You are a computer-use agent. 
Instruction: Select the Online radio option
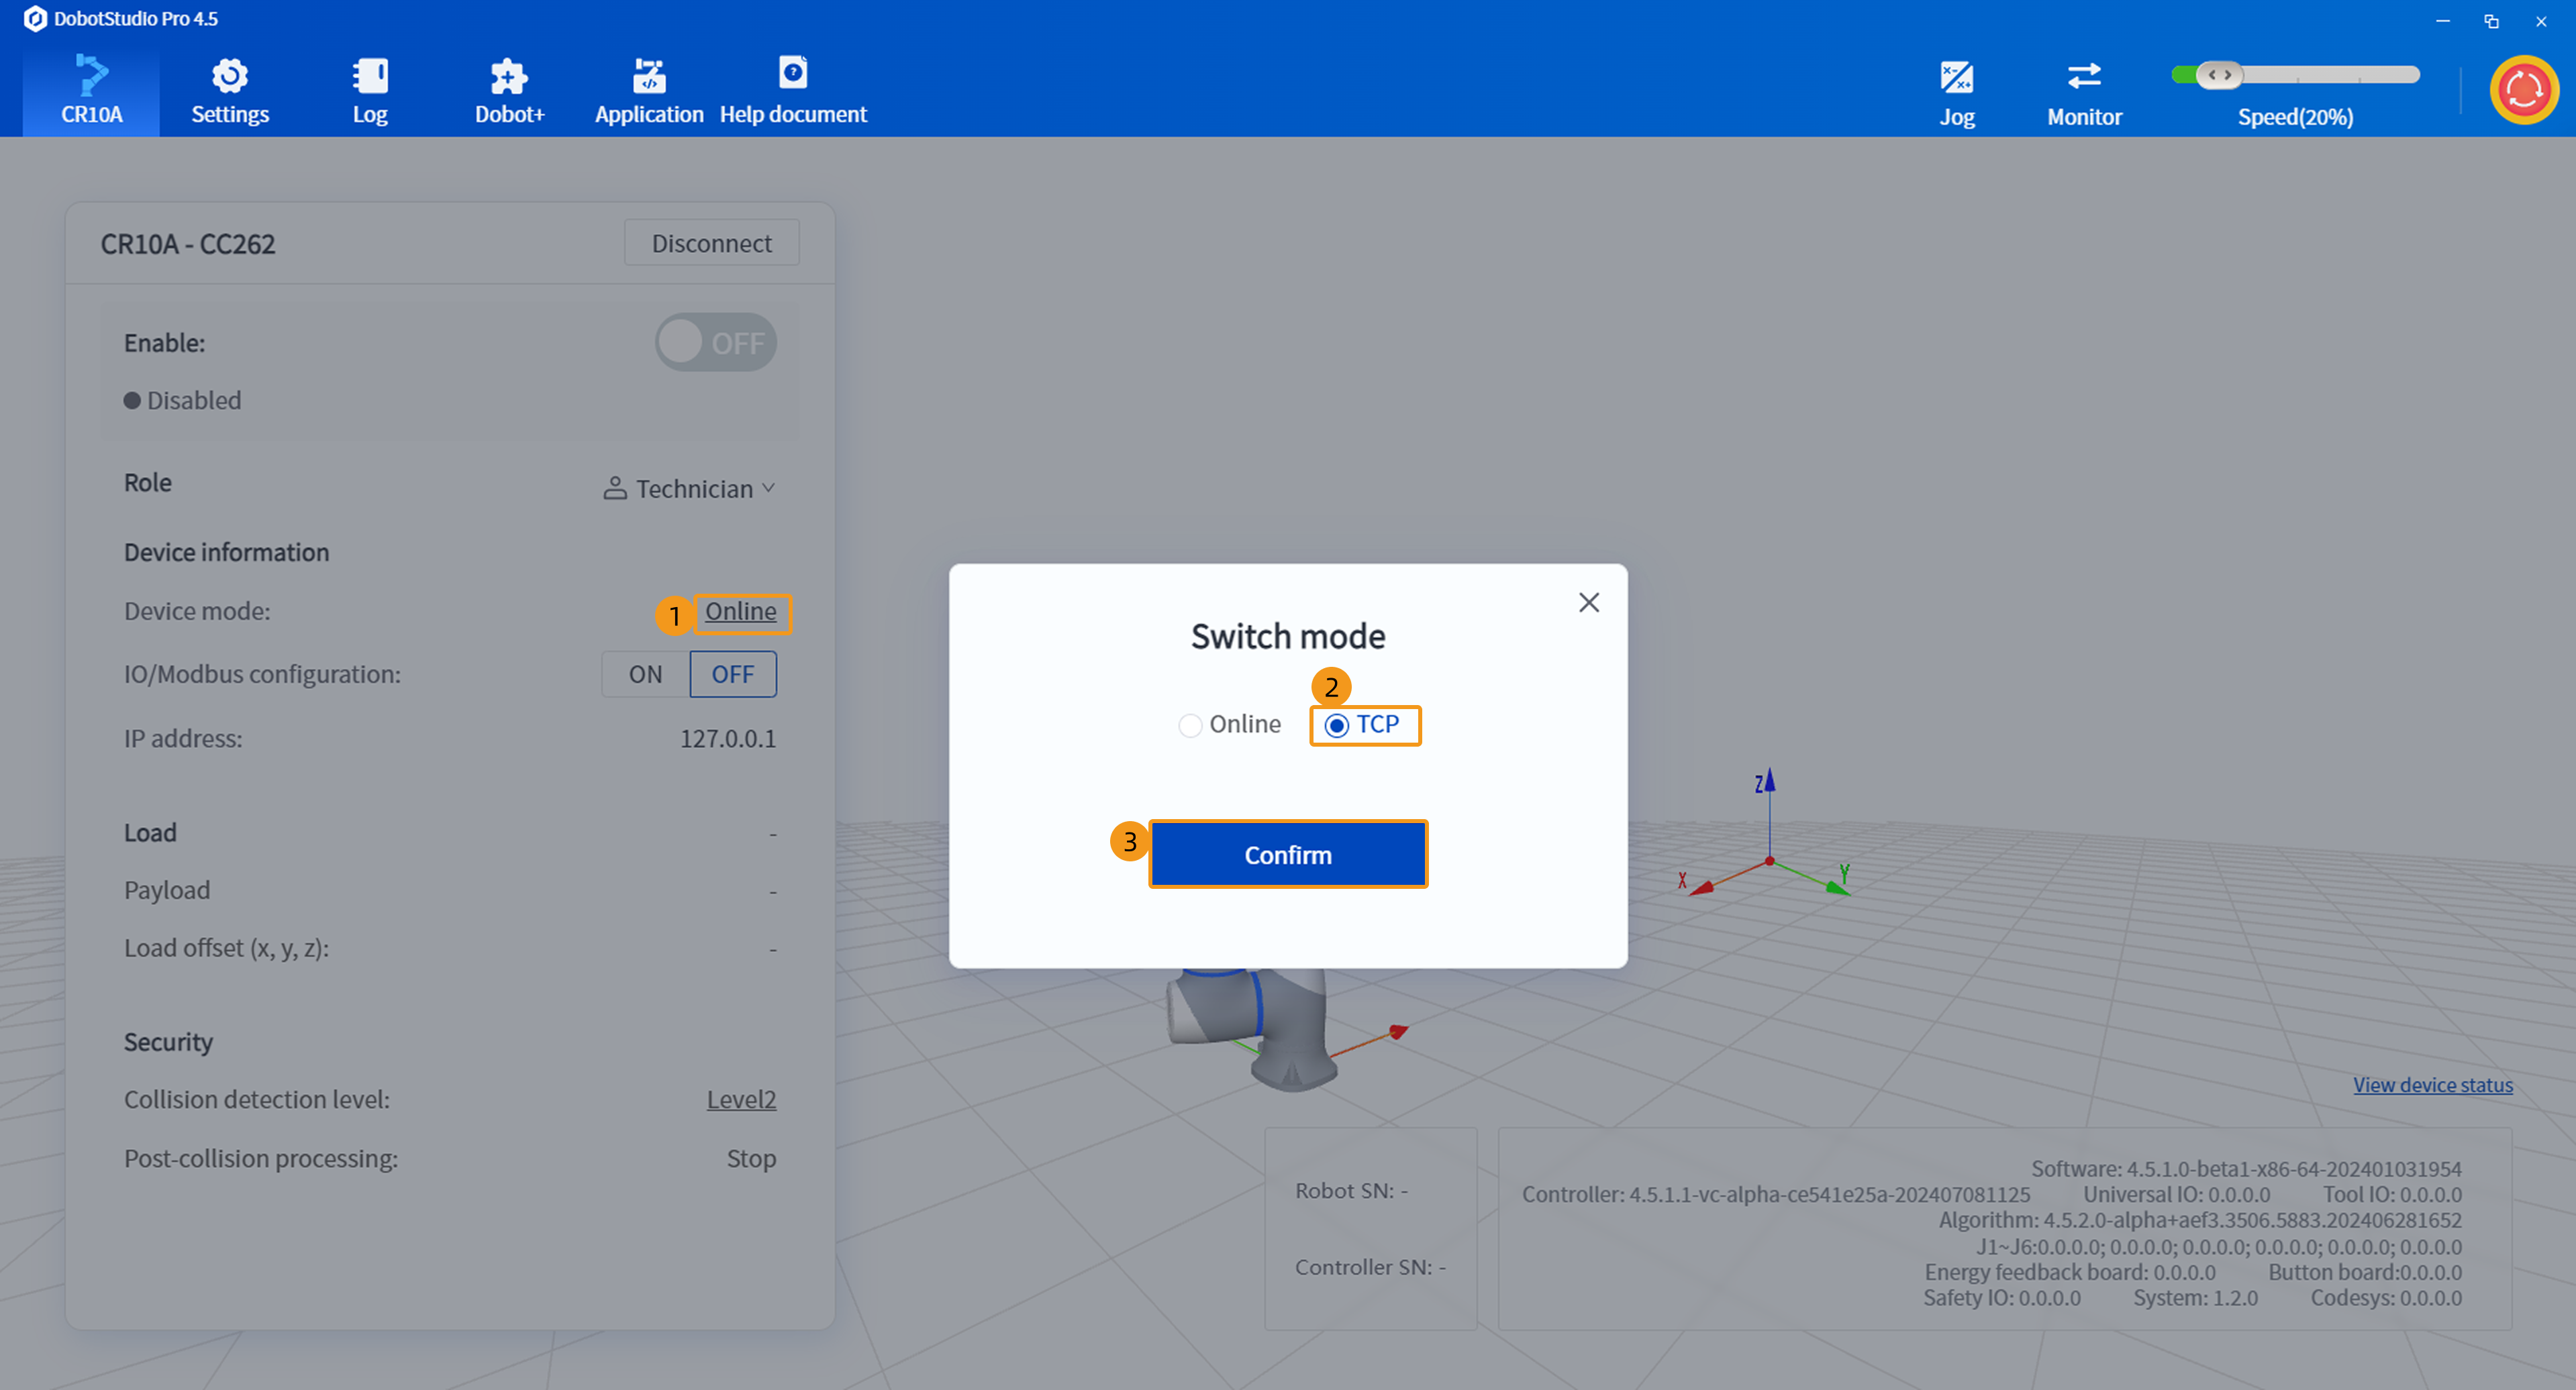tap(1190, 725)
